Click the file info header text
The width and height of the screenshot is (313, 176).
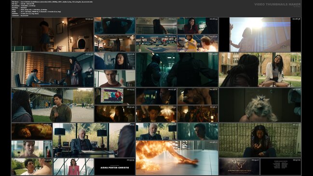[x=36, y=9]
